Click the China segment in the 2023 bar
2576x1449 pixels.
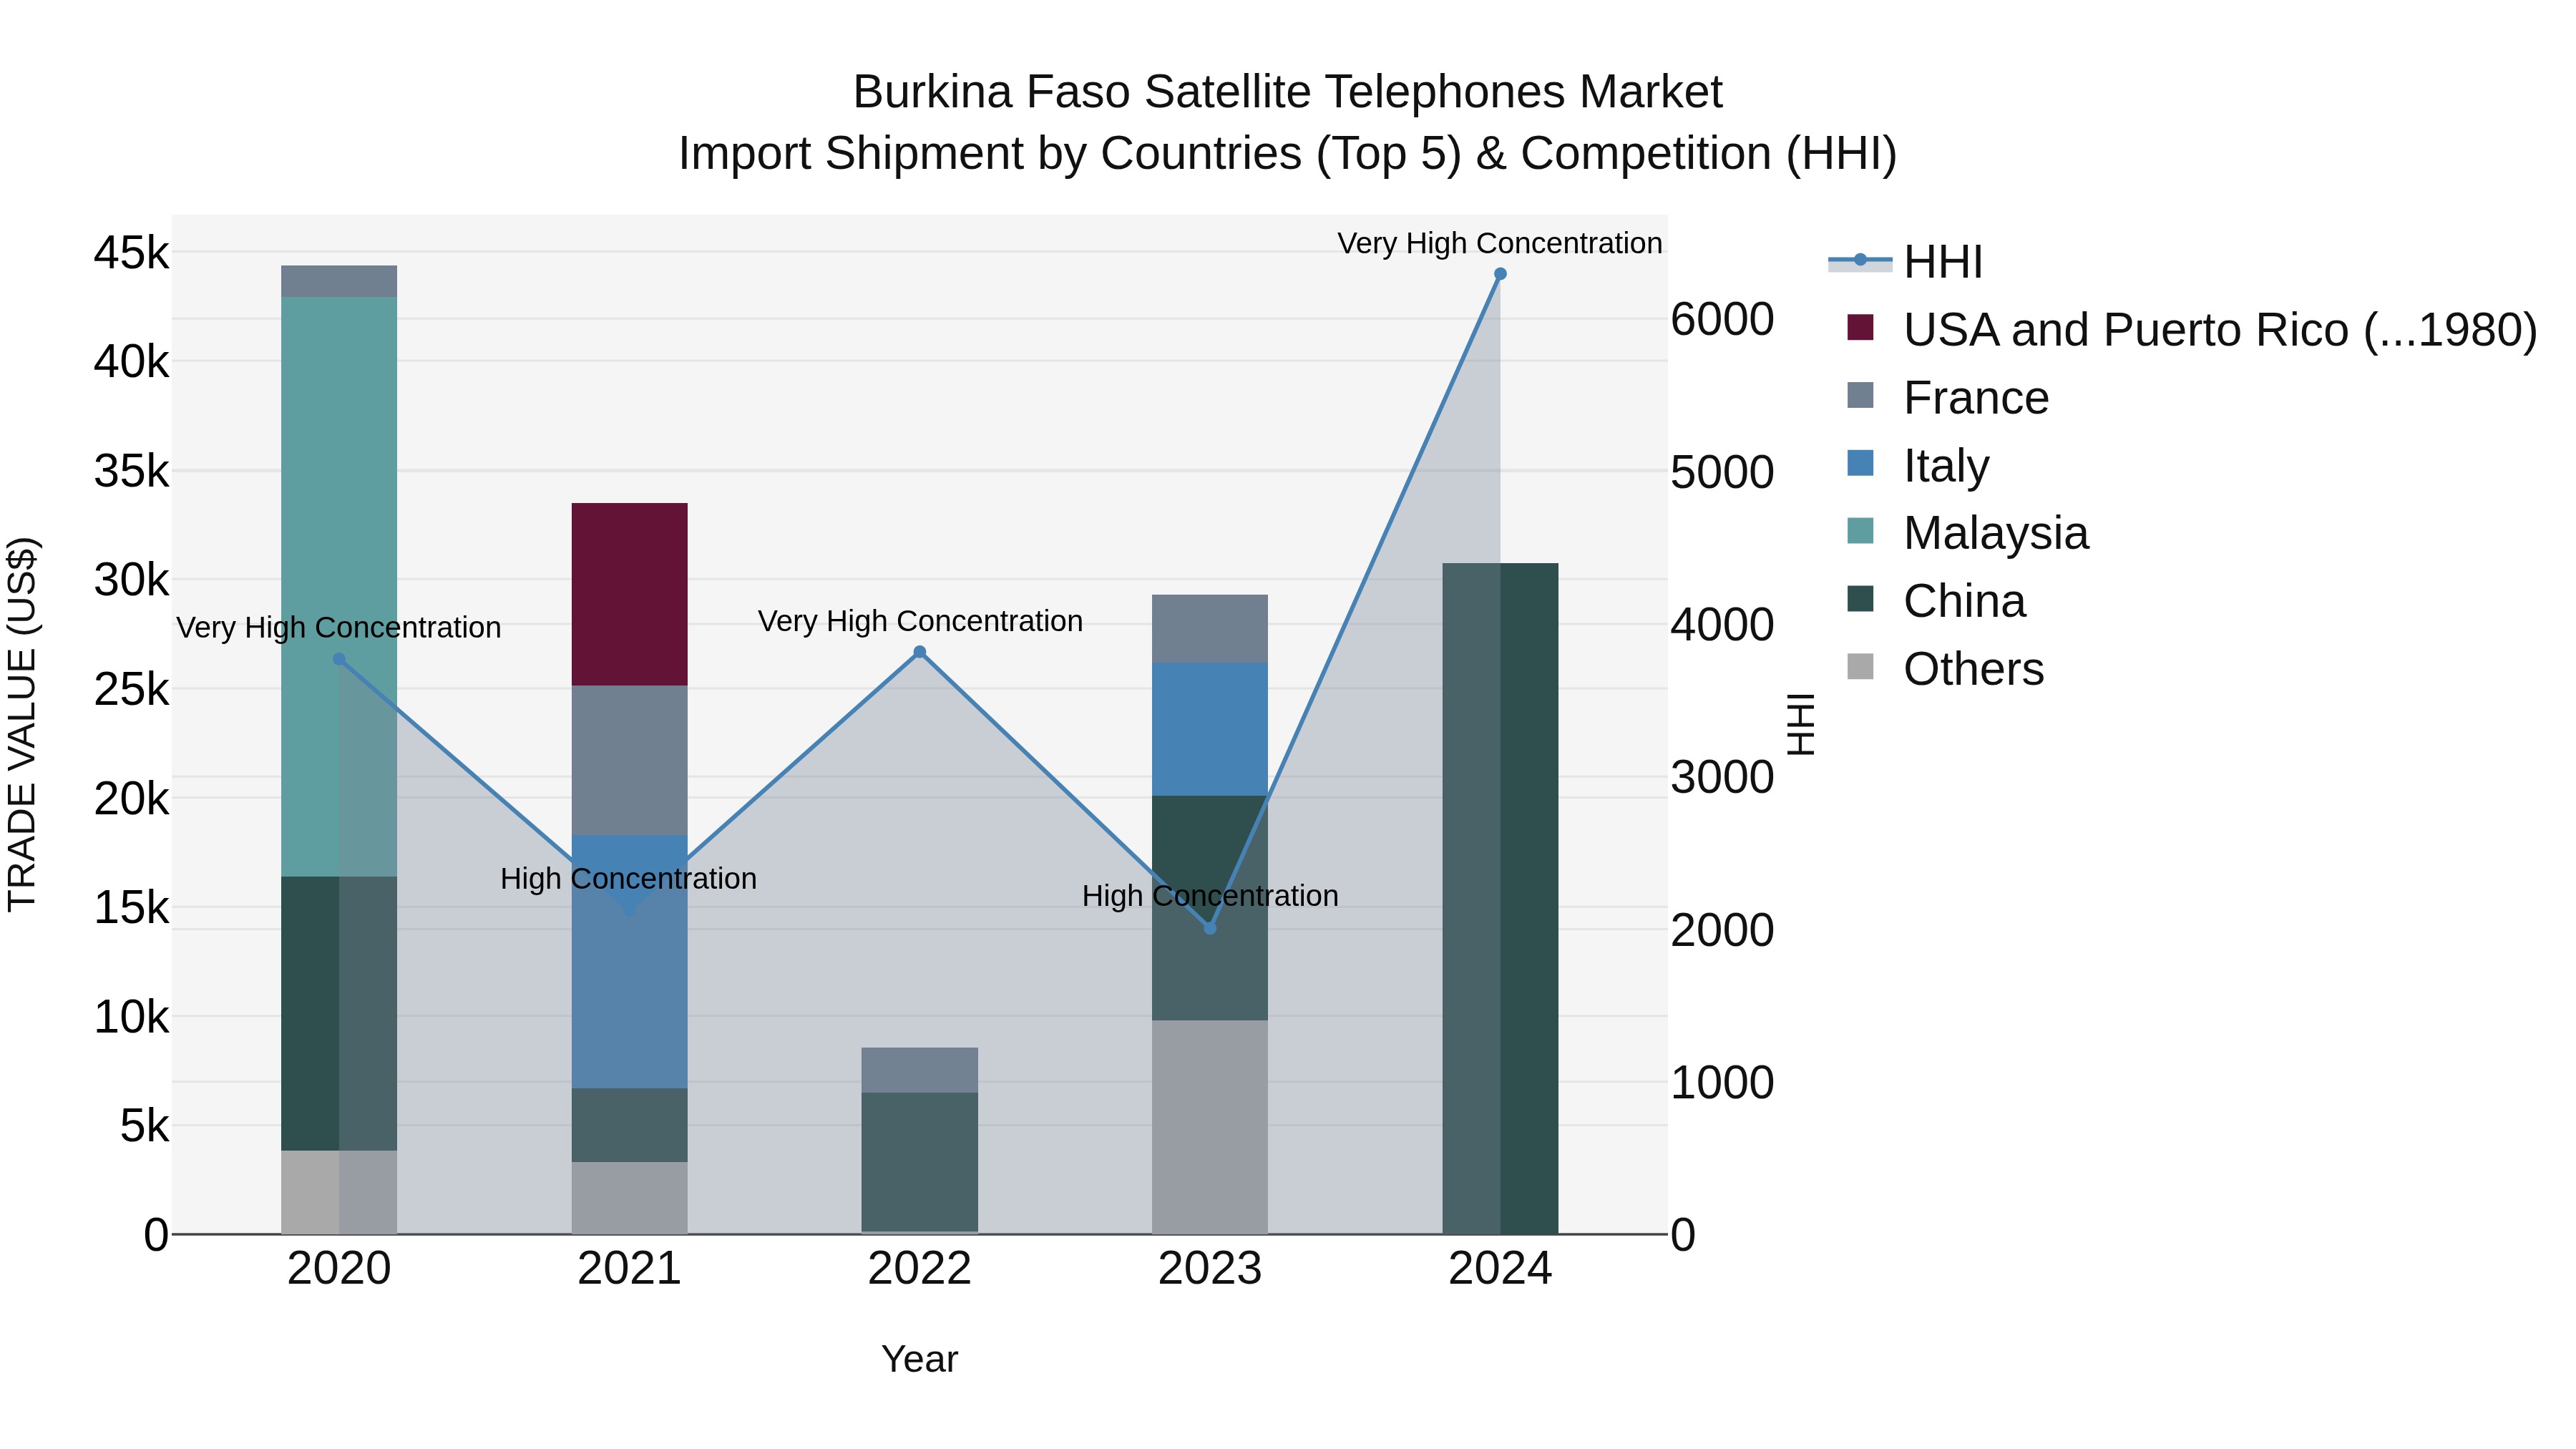[1210, 909]
